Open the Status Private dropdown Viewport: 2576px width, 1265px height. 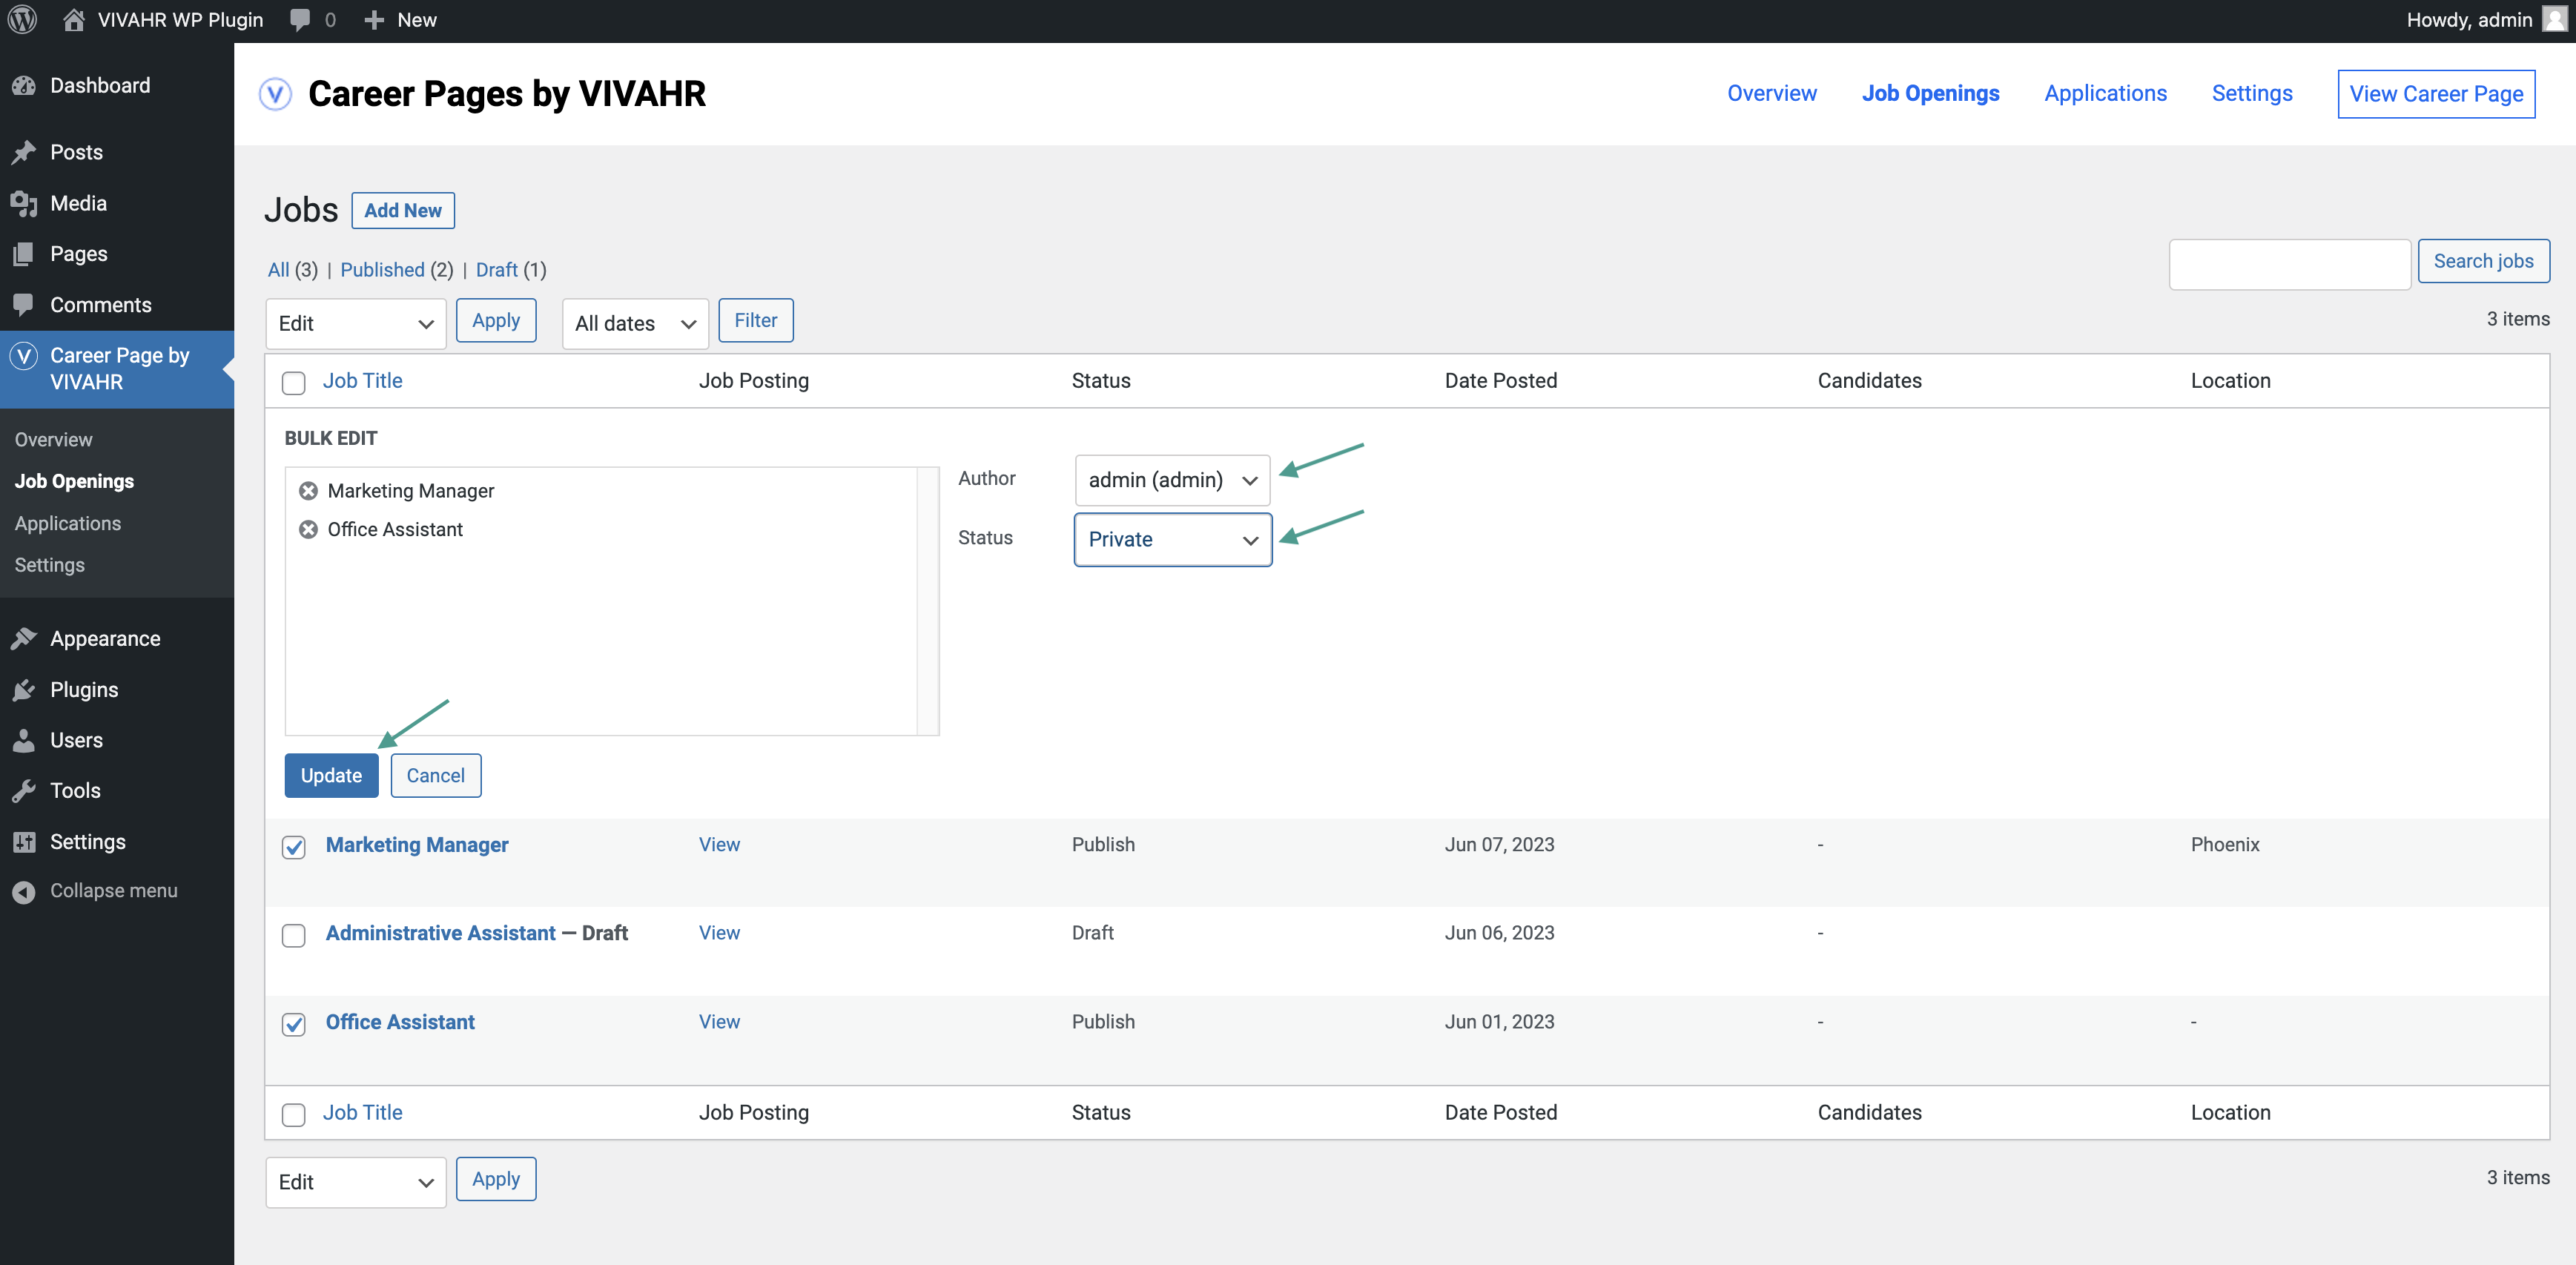[1172, 539]
